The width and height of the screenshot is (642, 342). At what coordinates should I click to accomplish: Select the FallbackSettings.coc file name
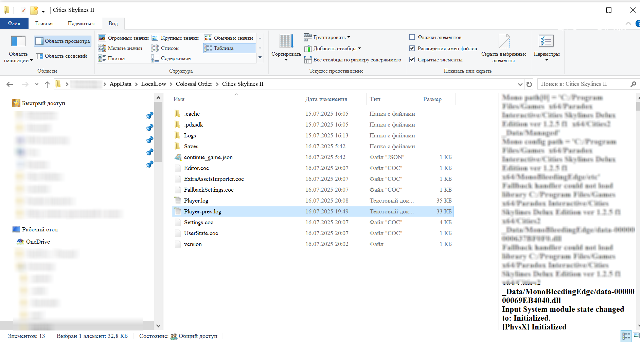pyautogui.click(x=209, y=190)
